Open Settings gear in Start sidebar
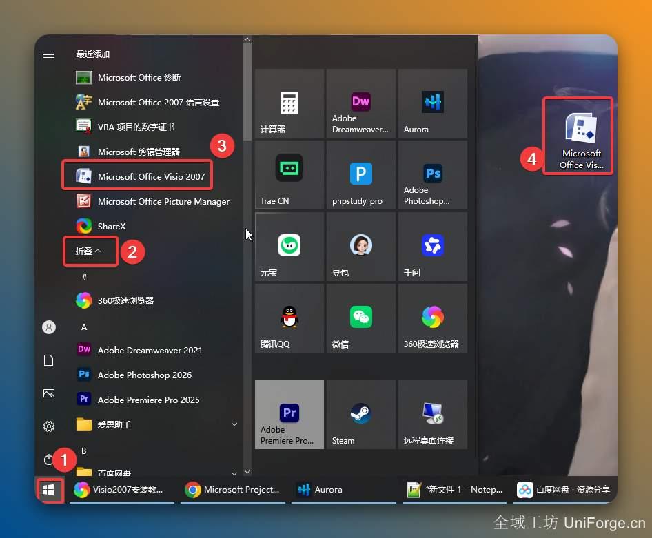The image size is (652, 538). click(x=49, y=426)
